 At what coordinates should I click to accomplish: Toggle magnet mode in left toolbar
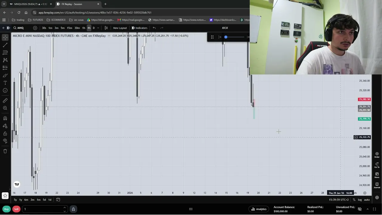tap(5, 118)
